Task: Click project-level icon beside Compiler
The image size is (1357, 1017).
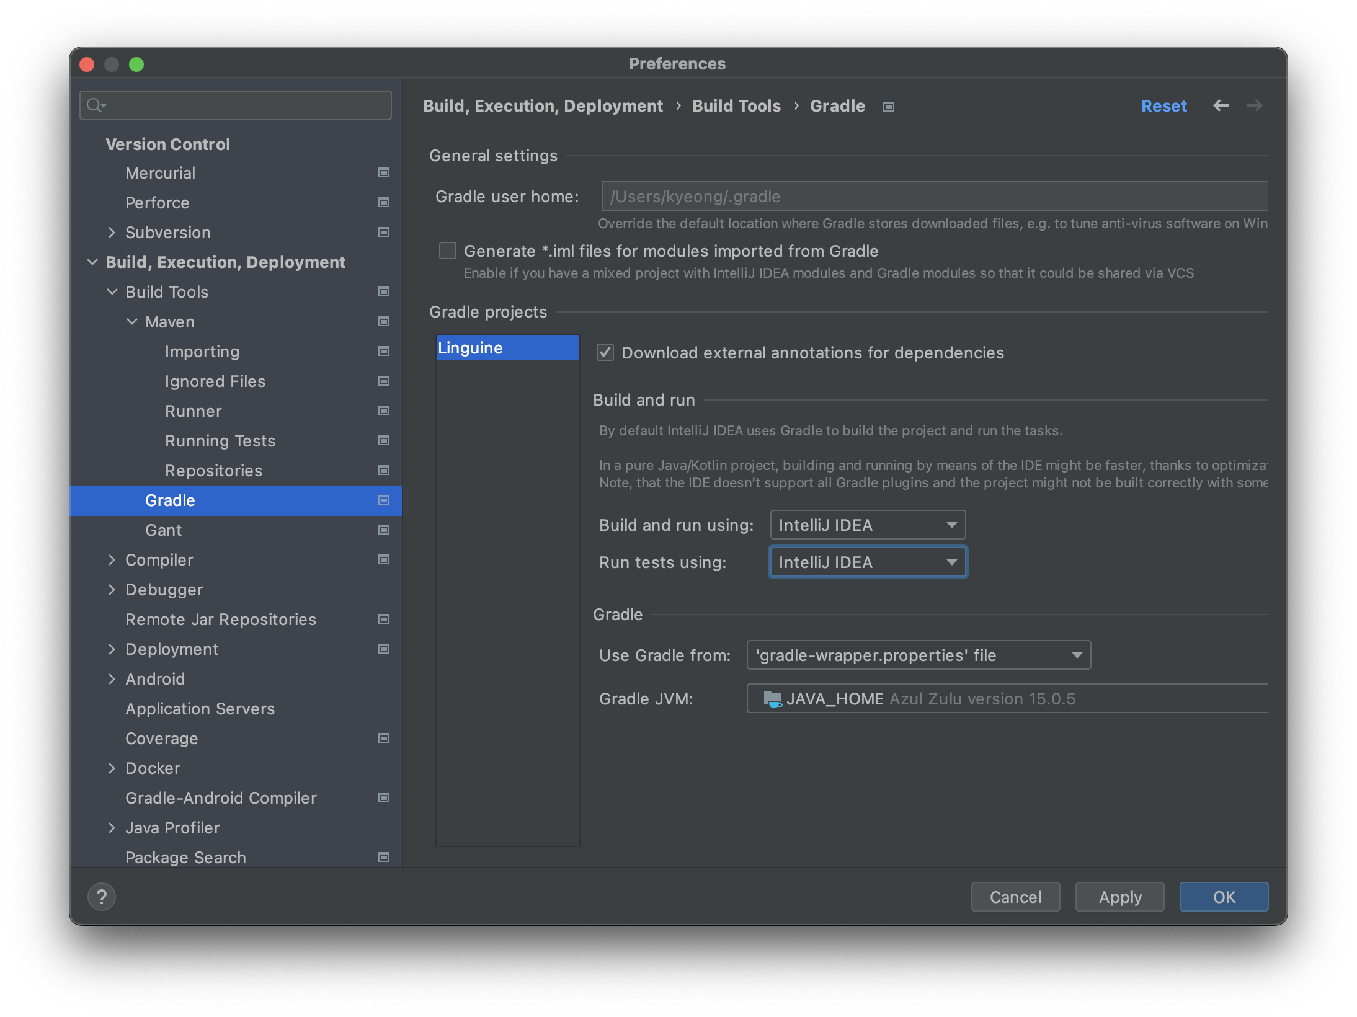Action: (384, 560)
